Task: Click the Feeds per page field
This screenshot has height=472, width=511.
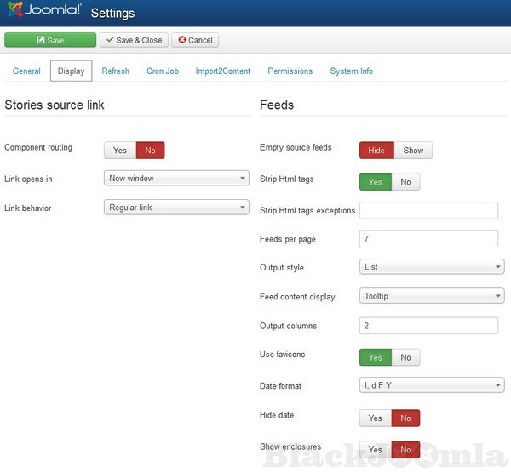Action: click(428, 239)
